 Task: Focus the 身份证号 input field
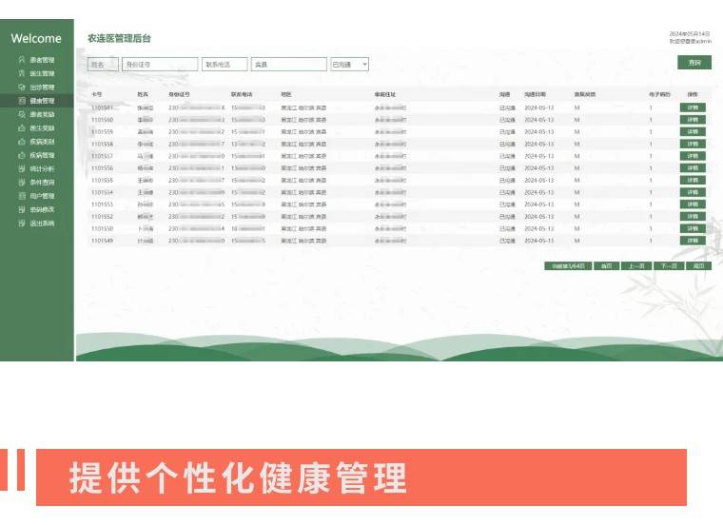coord(160,65)
